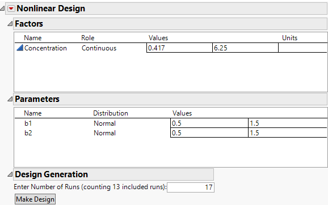Edit b2 upper value 1.5
Viewport: 328px width, 205px height.
tap(288, 133)
